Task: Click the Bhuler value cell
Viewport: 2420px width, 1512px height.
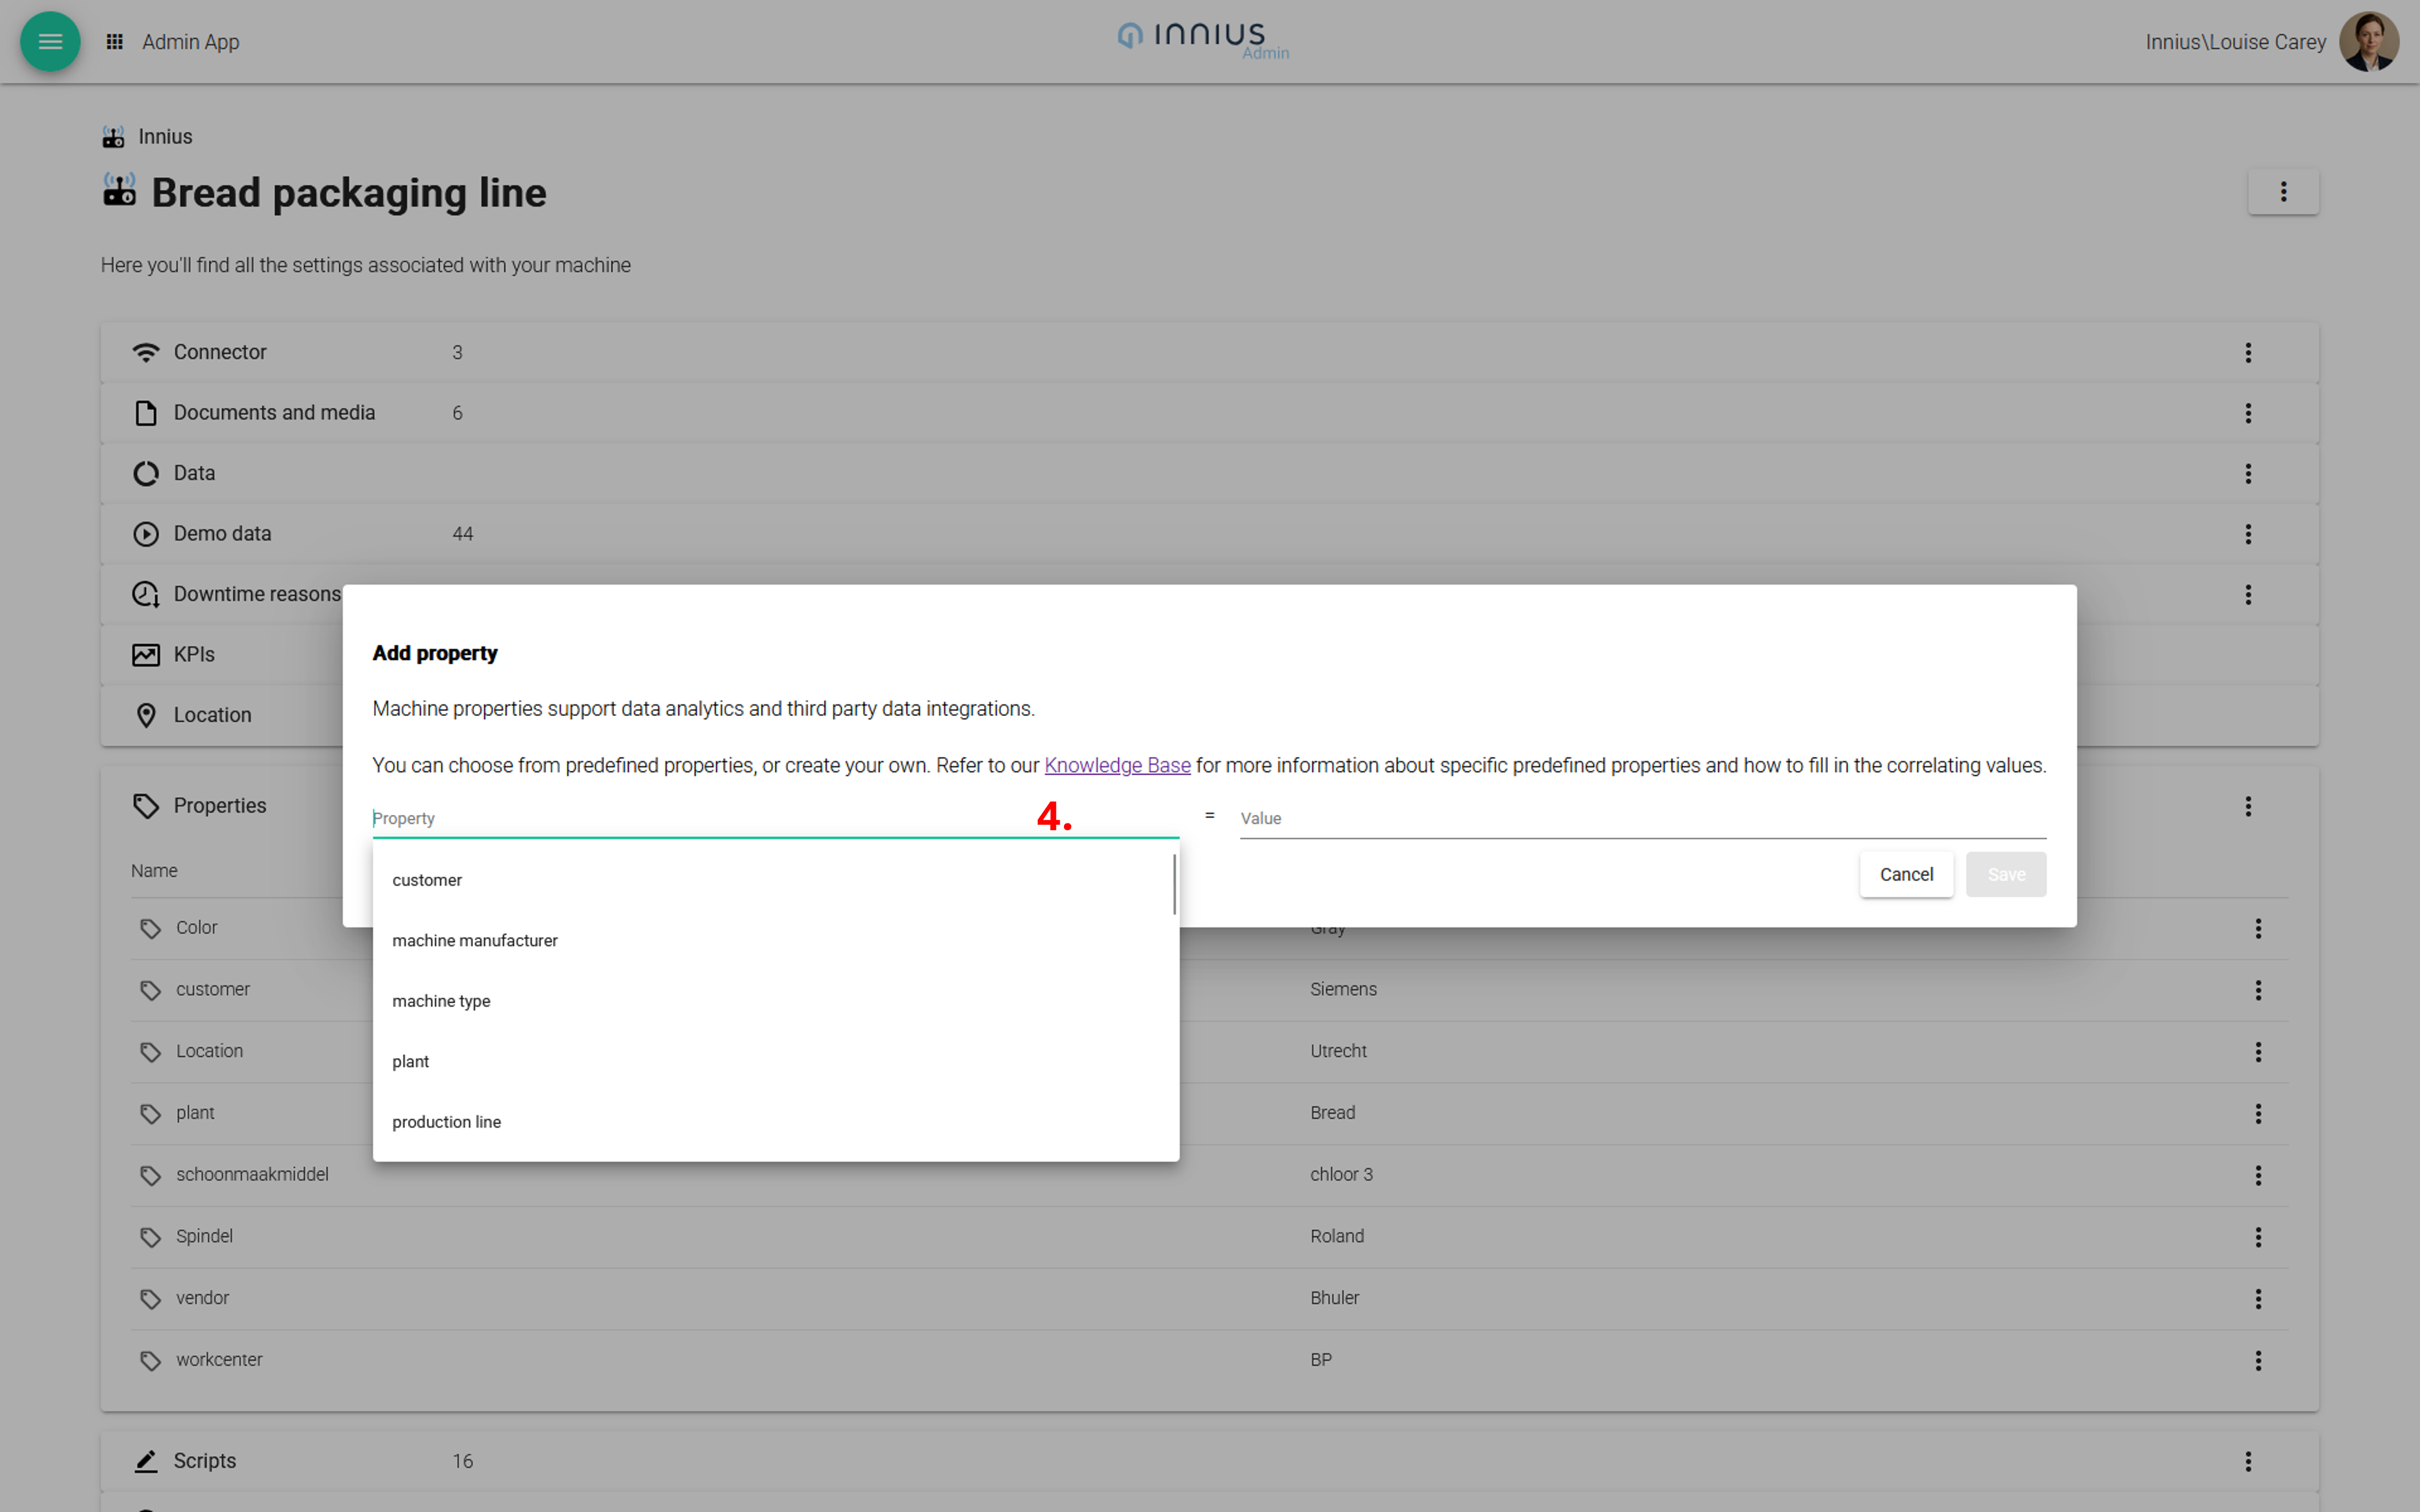Action: coord(1334,1298)
